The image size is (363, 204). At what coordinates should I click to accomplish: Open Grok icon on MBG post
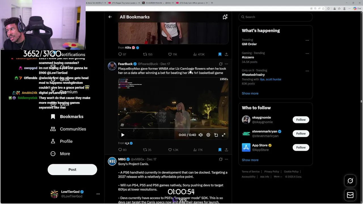pos(221,159)
